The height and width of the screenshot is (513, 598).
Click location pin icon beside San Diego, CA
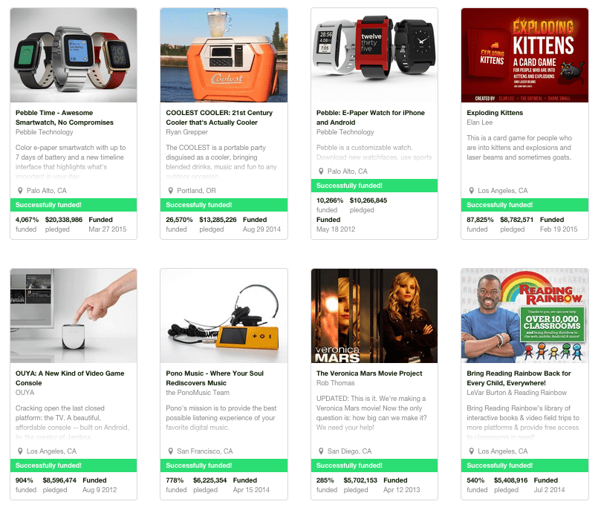321,451
